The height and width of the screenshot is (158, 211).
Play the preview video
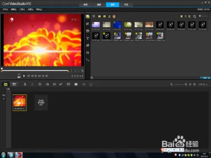pyautogui.click(x=24, y=76)
